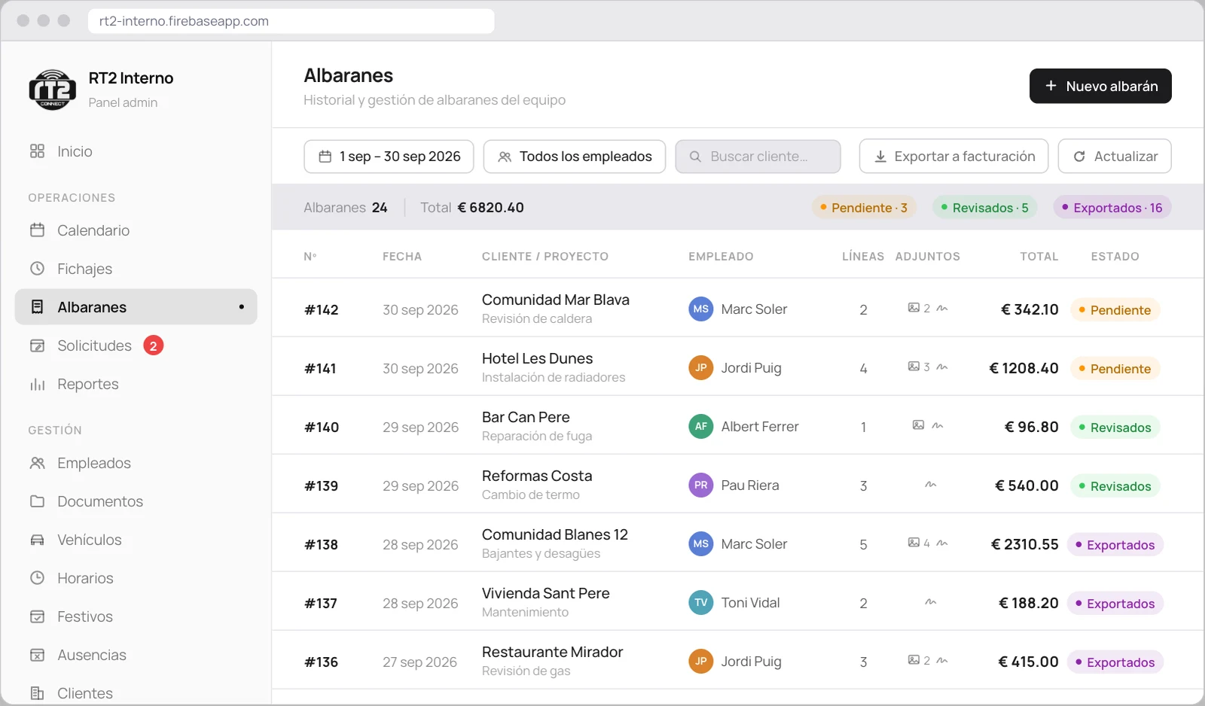Sort by the TOTAL column header
The image size is (1205, 706).
tap(1039, 257)
